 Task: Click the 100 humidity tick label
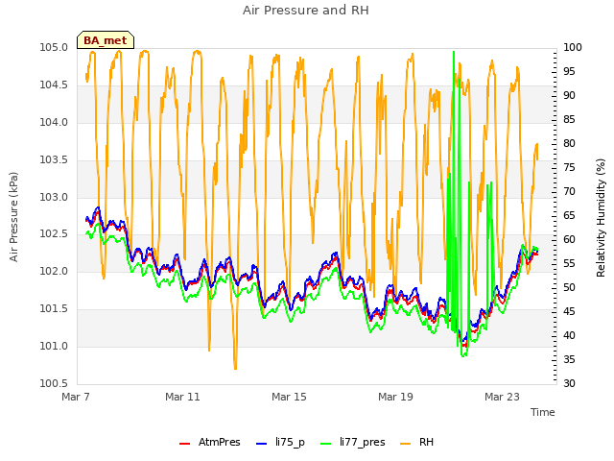coord(573,48)
